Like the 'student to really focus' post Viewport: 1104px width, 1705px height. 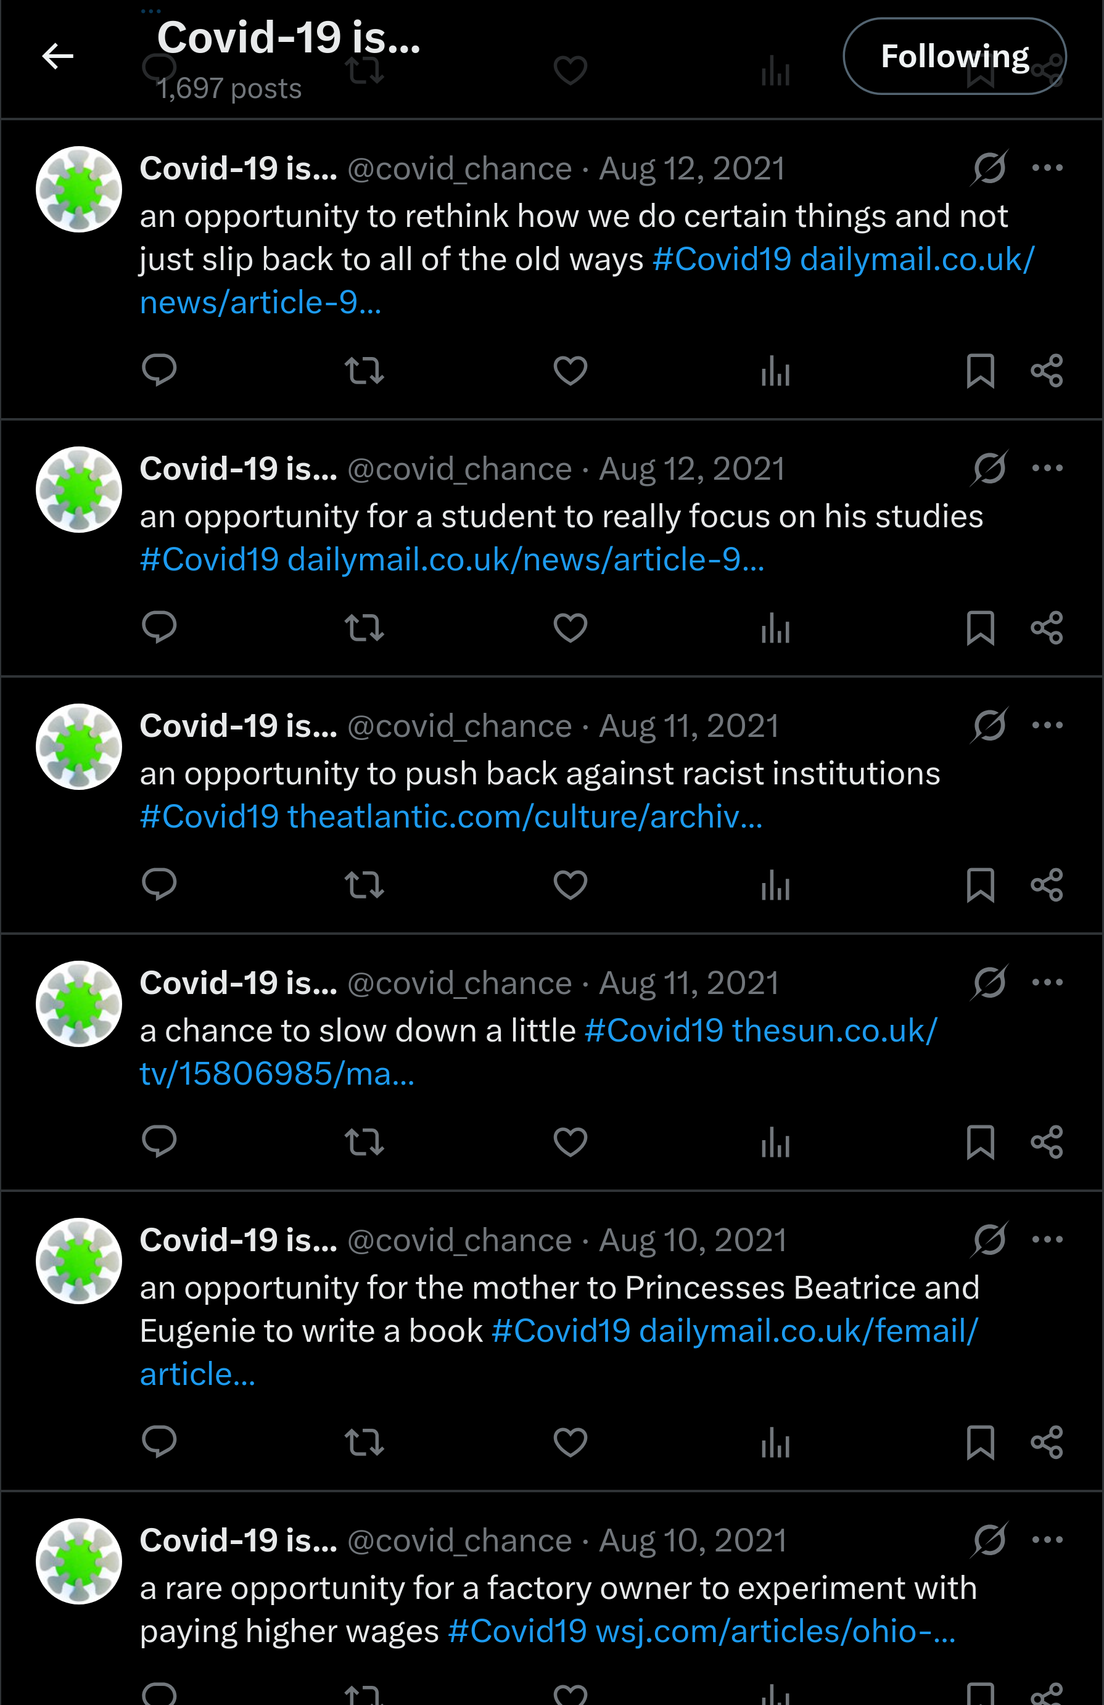571,628
